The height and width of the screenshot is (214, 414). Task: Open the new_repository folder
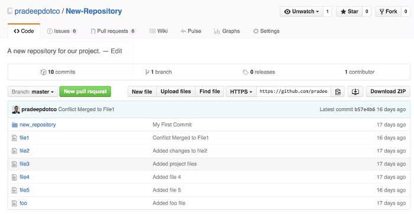pyautogui.click(x=38, y=125)
